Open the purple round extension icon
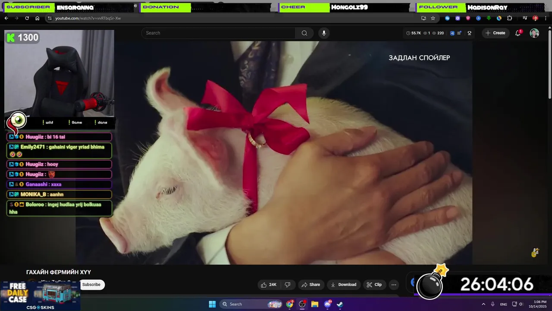Image resolution: width=552 pixels, height=311 pixels. [x=458, y=18]
